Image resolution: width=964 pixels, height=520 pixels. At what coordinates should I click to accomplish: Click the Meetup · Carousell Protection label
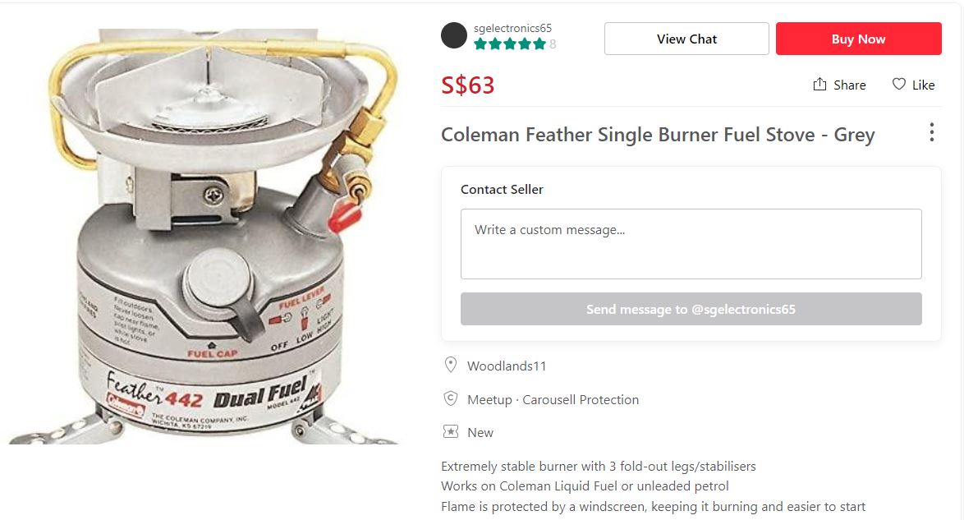tap(553, 400)
